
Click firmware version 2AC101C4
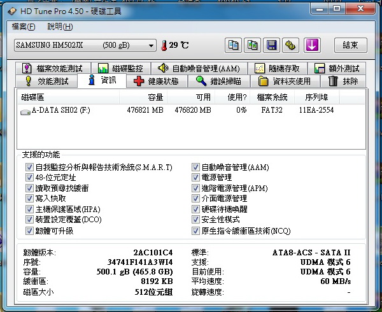point(153,253)
